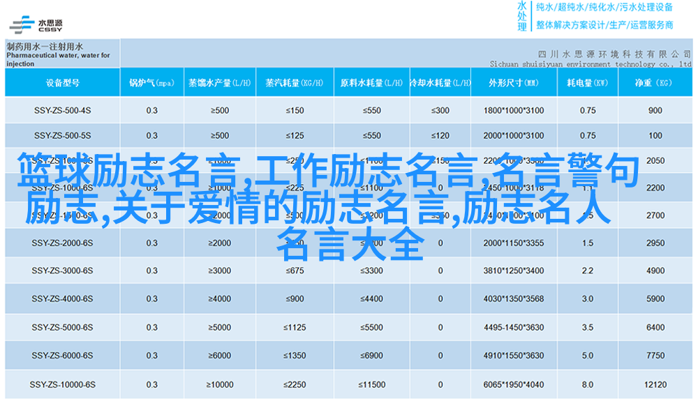Image resolution: width=698 pixels, height=405 pixels.
Task: Click the 2000*1150*3355 dimensions cell
Action: [x=514, y=243]
